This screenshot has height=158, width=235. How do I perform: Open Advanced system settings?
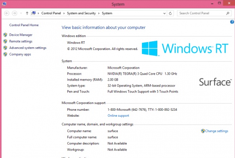28,48
